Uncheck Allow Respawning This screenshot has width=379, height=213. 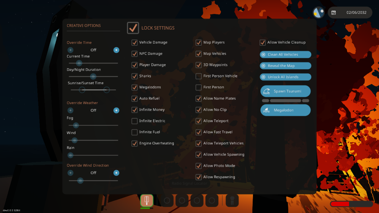click(199, 177)
